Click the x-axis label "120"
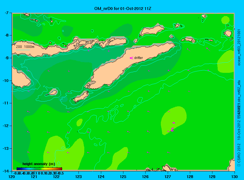This screenshot has width=244, height=180. (x=12, y=177)
